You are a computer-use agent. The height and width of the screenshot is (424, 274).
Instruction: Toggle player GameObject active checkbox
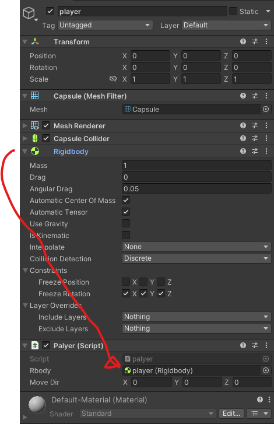pyautogui.click(x=50, y=11)
